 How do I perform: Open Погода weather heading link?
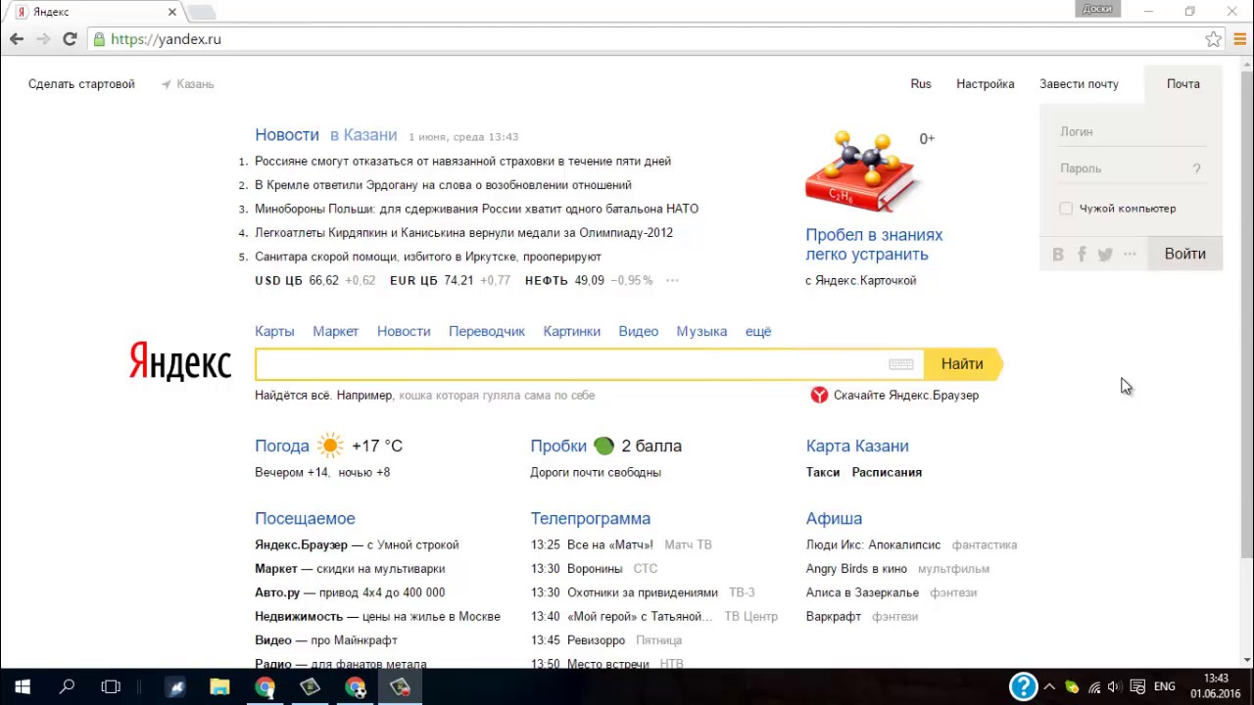tap(282, 446)
